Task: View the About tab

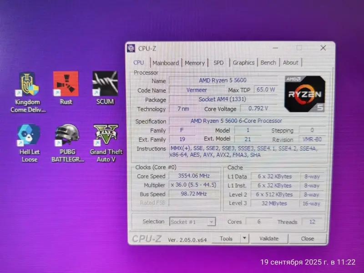Action: pyautogui.click(x=290, y=62)
